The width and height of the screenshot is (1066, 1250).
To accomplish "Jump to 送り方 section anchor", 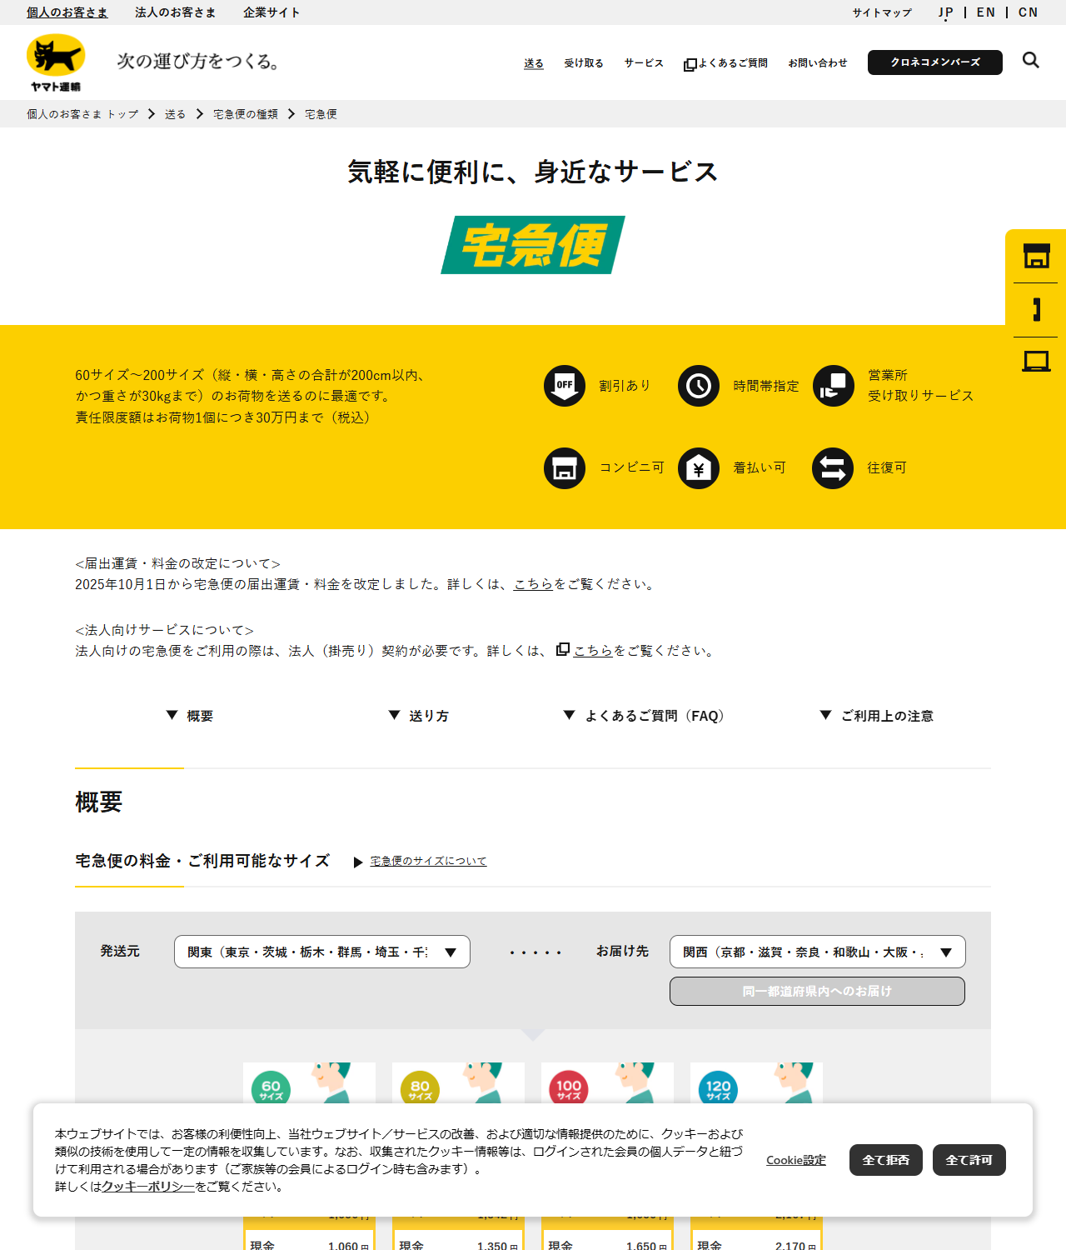I will [x=419, y=716].
